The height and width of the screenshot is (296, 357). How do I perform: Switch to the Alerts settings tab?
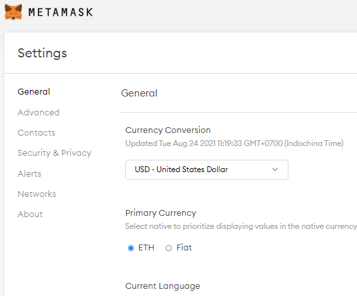point(29,174)
